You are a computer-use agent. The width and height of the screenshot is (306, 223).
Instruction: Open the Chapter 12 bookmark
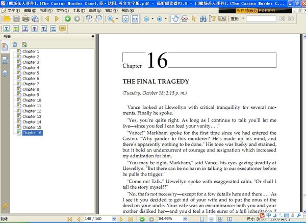point(32,111)
